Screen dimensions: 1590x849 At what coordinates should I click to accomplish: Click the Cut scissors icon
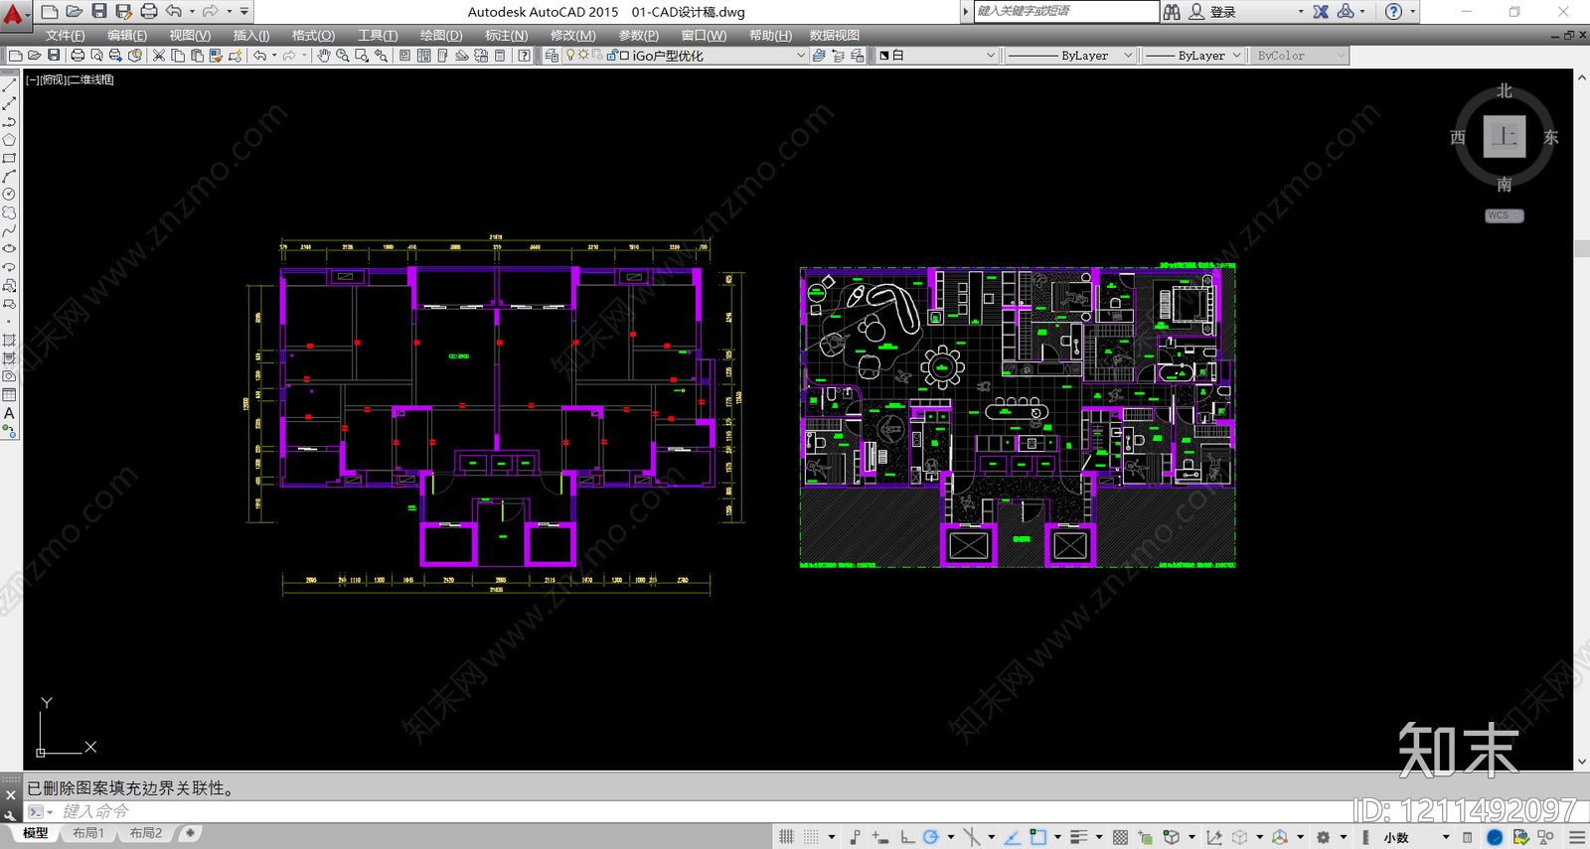pos(158,56)
